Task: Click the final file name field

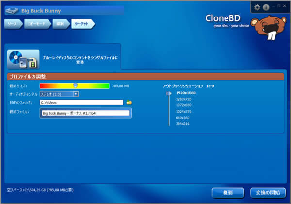Action: pos(86,113)
